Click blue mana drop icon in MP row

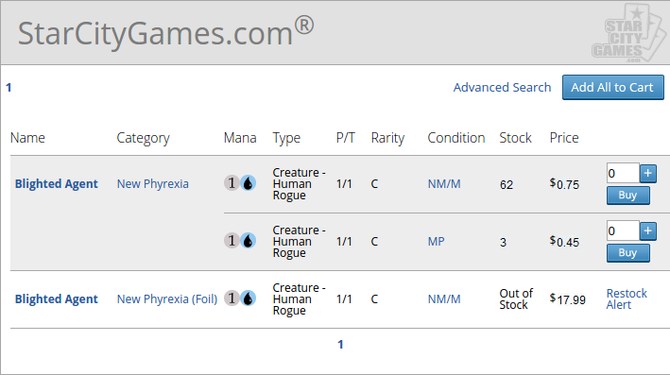click(248, 241)
